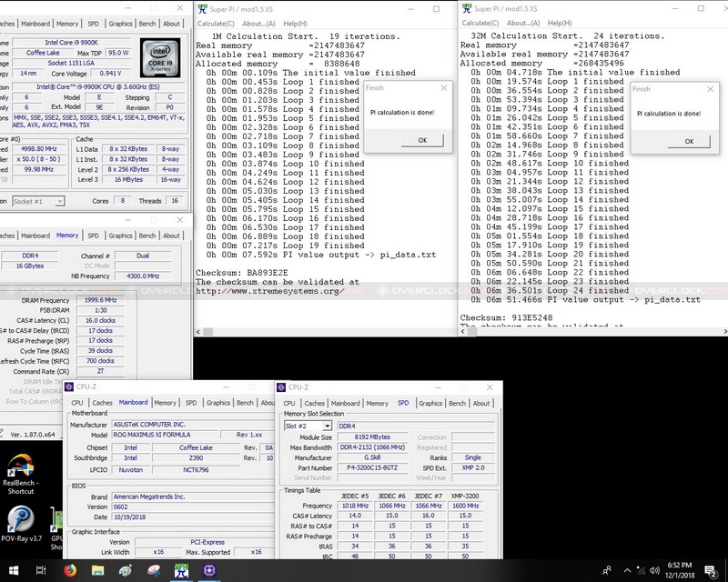Launch Firefox from the taskbar
The image size is (728, 582).
pyautogui.click(x=70, y=570)
